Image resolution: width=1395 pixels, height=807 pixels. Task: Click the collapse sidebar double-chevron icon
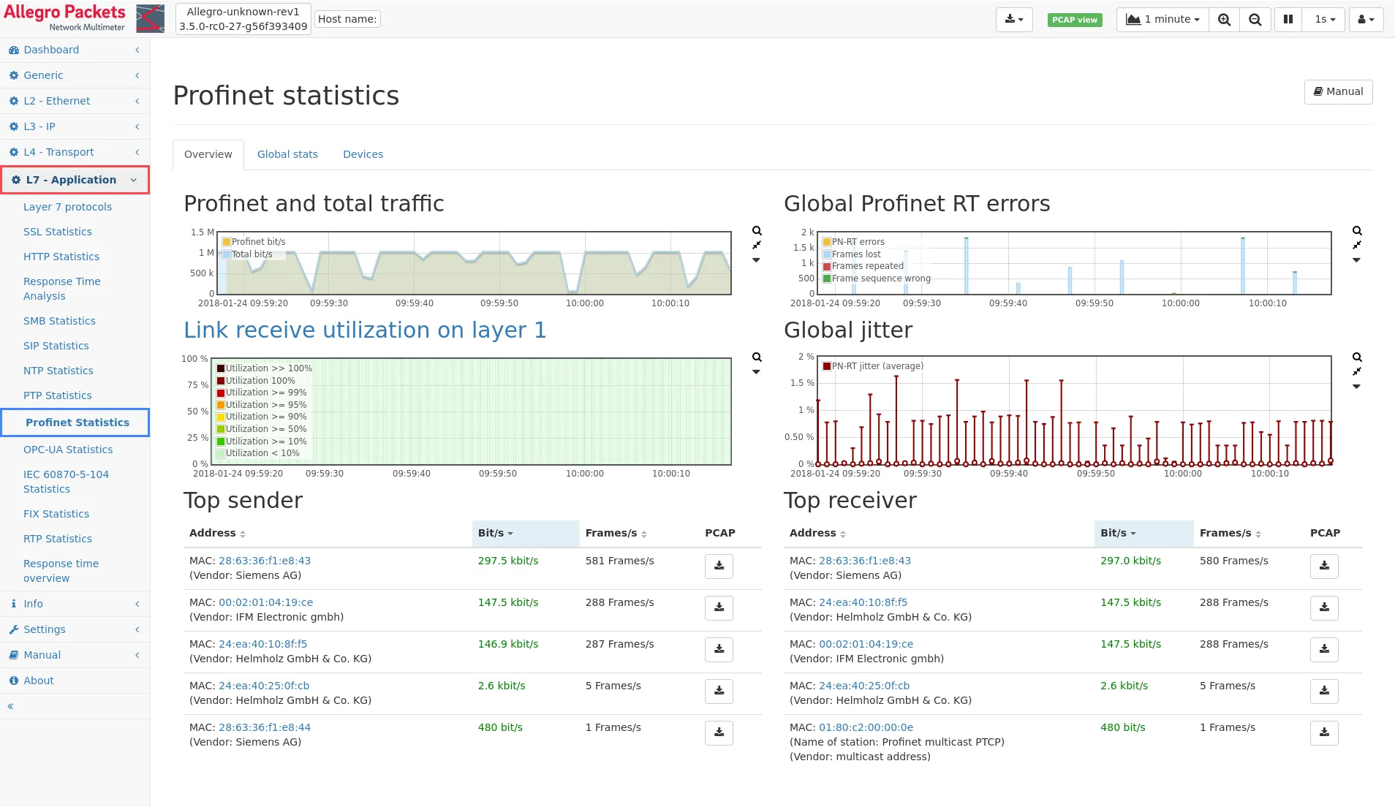coord(10,706)
